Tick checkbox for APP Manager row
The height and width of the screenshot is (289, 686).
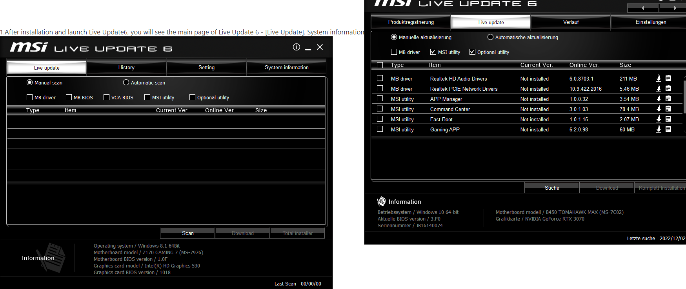coord(380,99)
